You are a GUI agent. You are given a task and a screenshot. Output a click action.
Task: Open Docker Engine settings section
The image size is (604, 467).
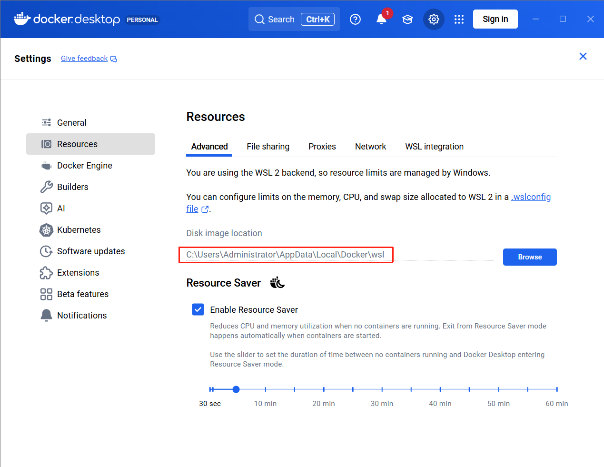tap(90, 165)
